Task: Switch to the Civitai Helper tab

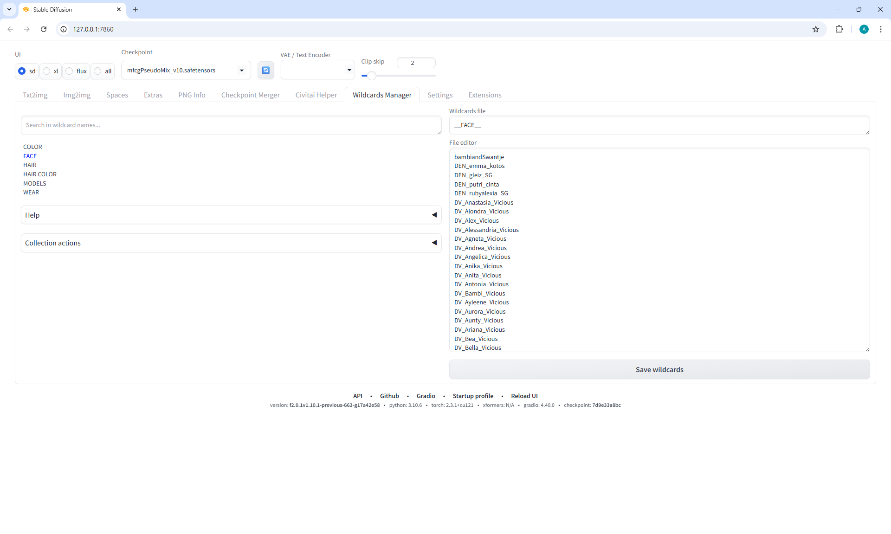Action: [x=316, y=95]
